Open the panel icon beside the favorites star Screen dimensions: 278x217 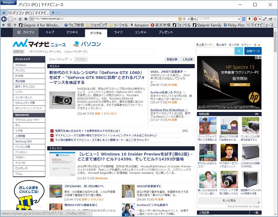click(x=9, y=25)
